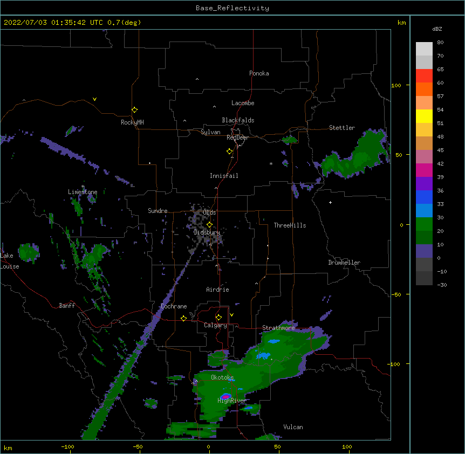Click the Airdrie city label
Image resolution: width=465 pixels, height=454 pixels.
(x=218, y=290)
